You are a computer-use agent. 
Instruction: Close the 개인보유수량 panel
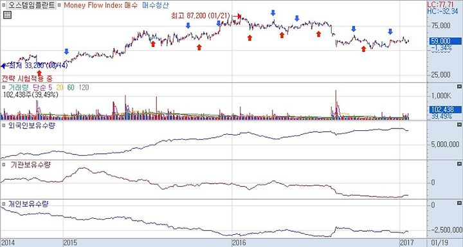pos(459,203)
